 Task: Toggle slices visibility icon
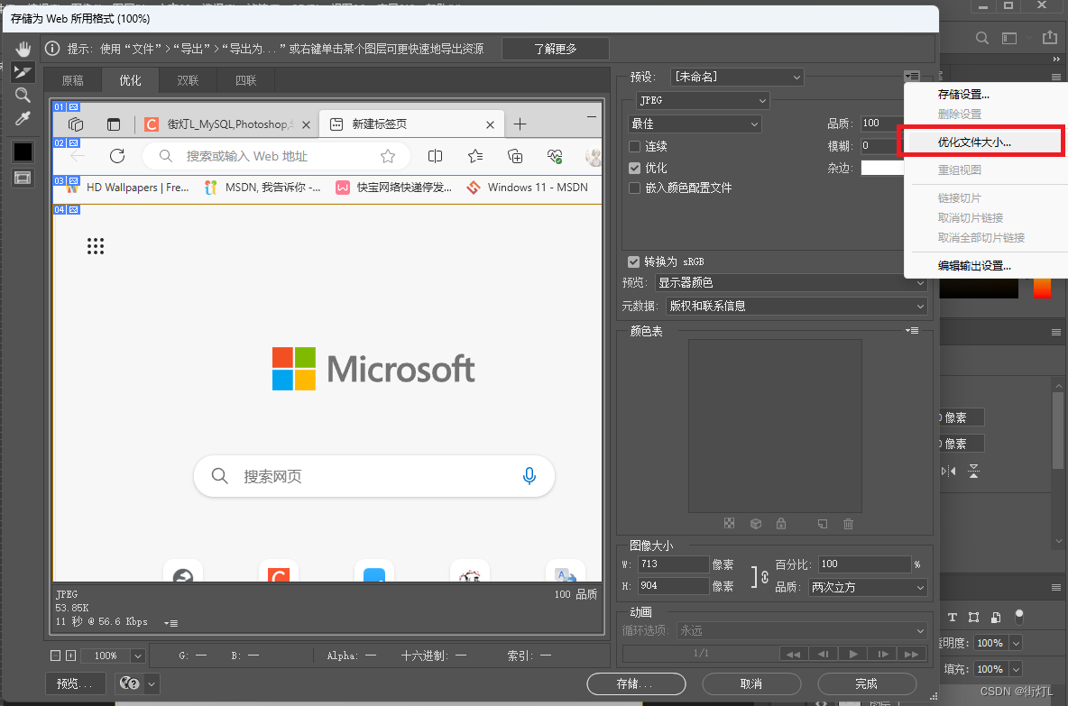[23, 179]
